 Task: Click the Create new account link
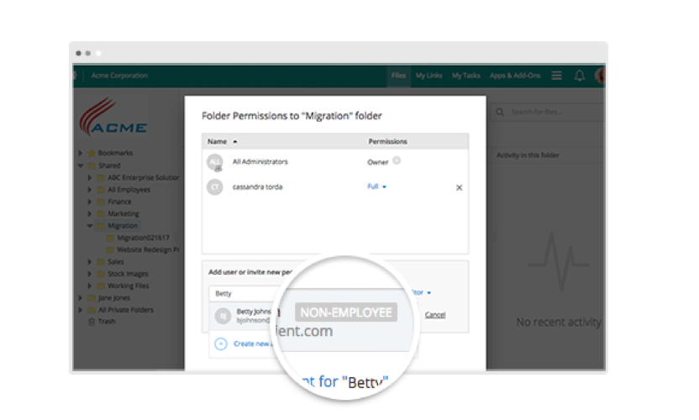tap(253, 344)
